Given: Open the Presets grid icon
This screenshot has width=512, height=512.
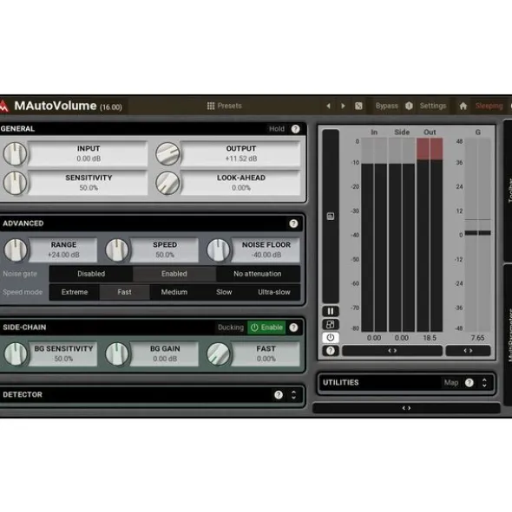Looking at the screenshot, I should click(x=211, y=106).
